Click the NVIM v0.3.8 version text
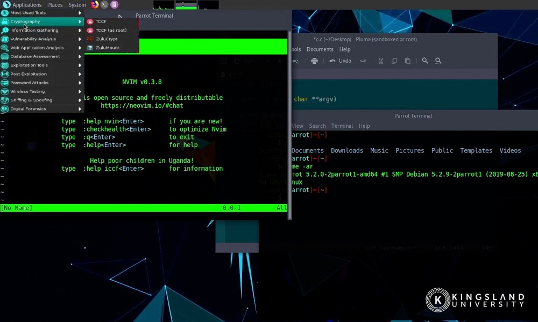Image resolution: width=538 pixels, height=322 pixels. 142,82
